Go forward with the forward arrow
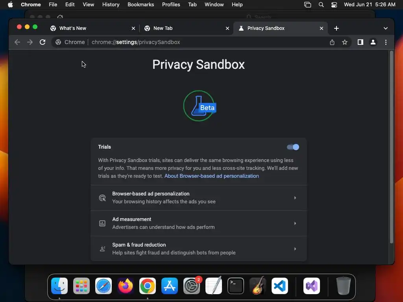 [x=30, y=42]
